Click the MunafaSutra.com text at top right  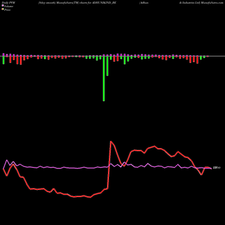coord(212,3)
